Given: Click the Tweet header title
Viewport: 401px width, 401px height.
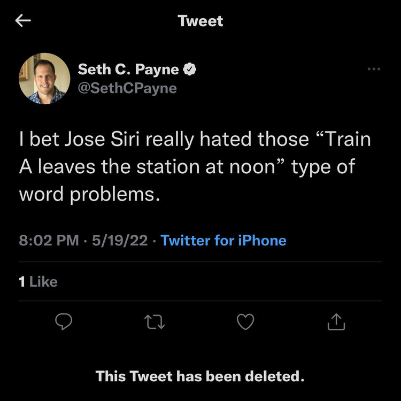Looking at the screenshot, I should coord(200,21).
